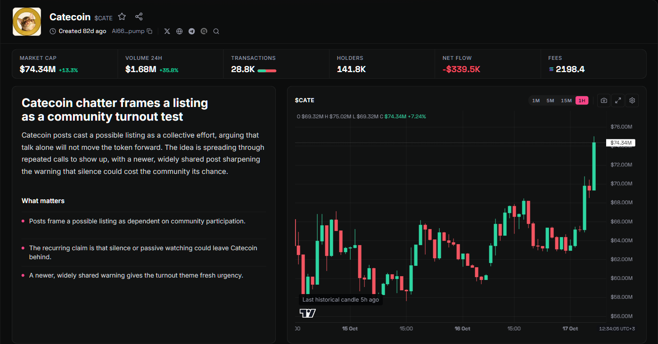
Task: Open the share icon beside $CATE
Action: tap(139, 17)
